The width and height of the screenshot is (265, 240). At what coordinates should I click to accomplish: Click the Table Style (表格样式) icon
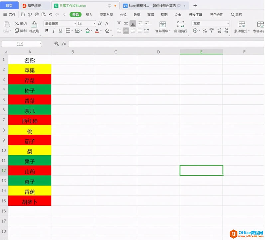260,25
